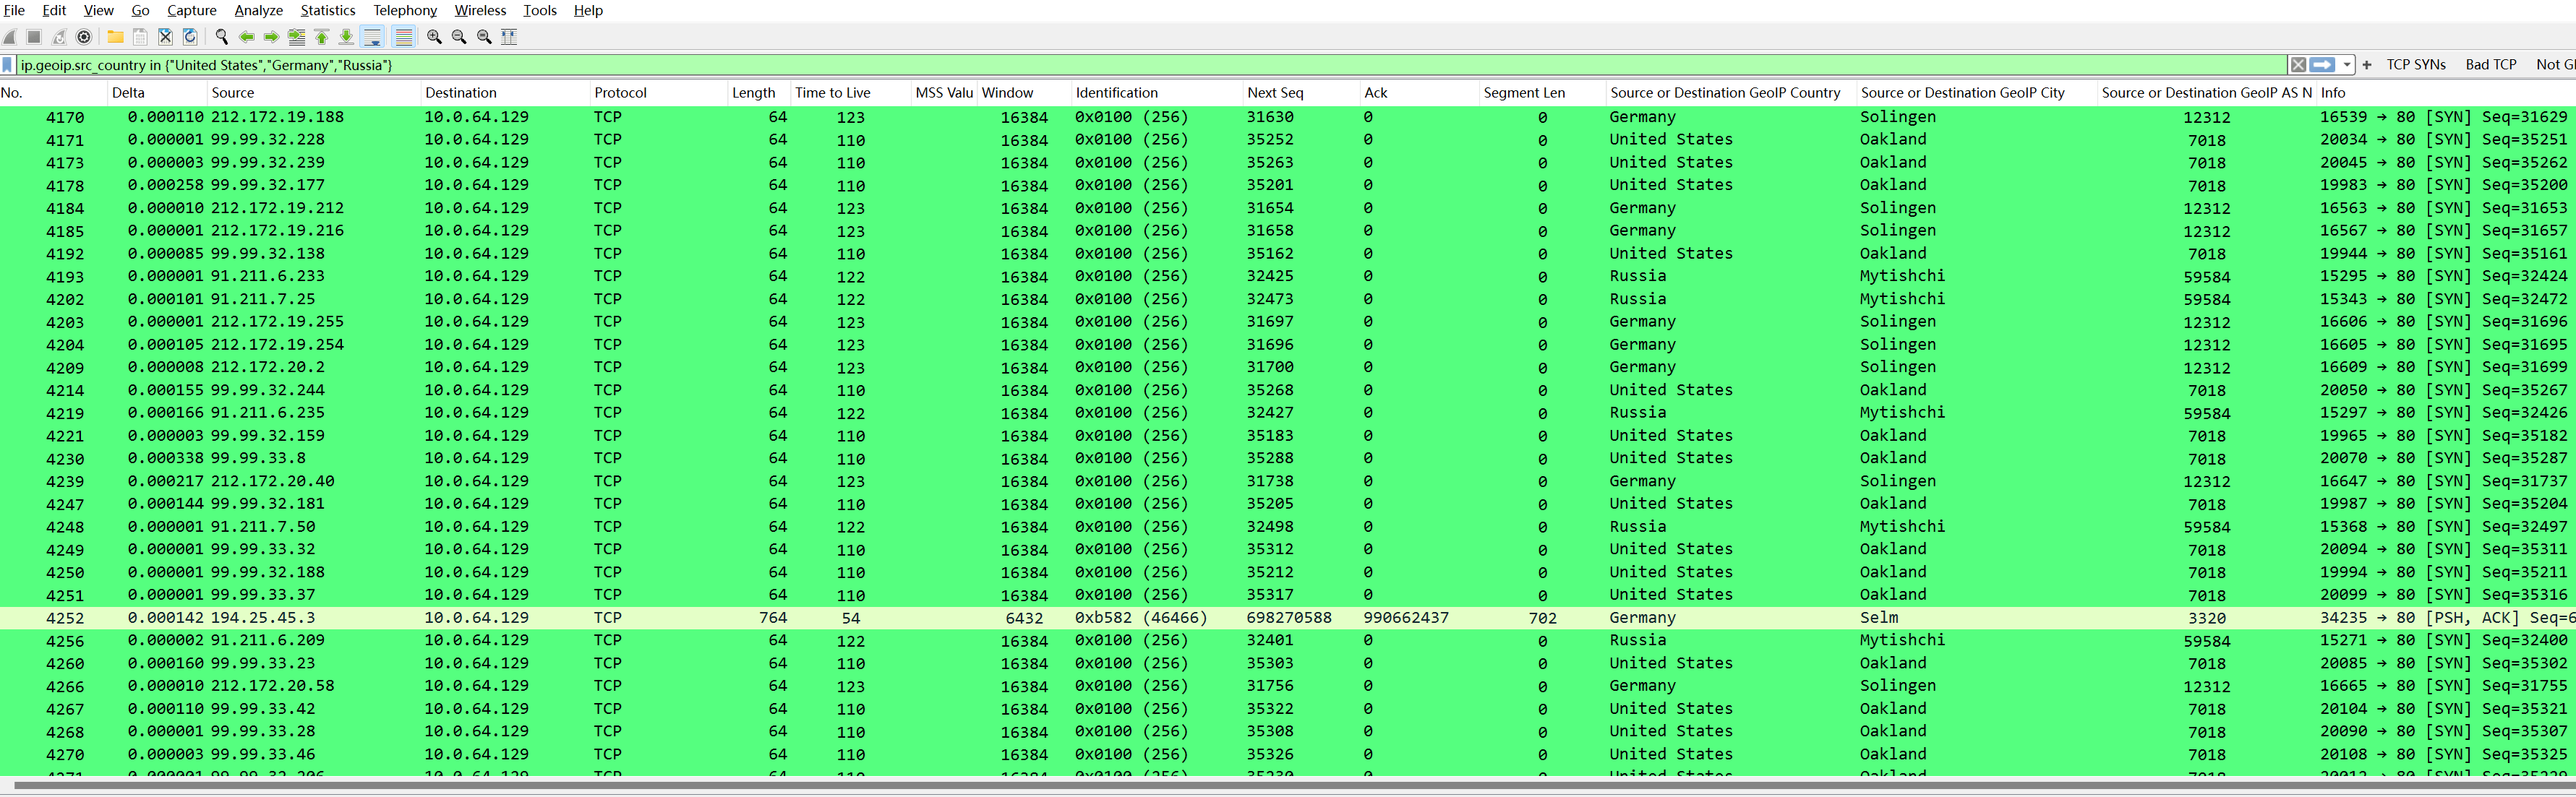Viewport: 2576px width, 797px height.
Task: Sort by Identification column header
Action: click(x=1157, y=93)
